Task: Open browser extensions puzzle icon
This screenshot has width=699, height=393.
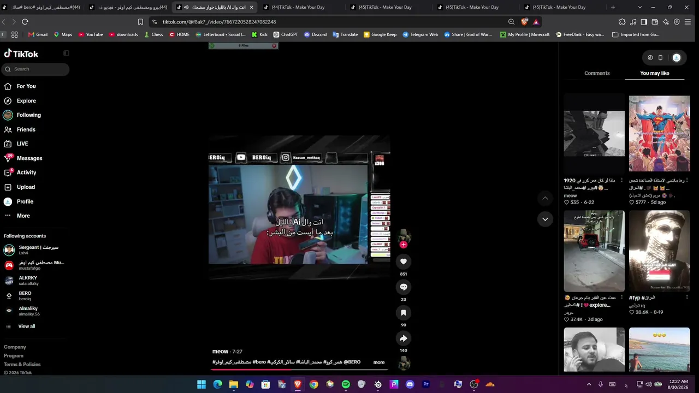Action: click(622, 22)
